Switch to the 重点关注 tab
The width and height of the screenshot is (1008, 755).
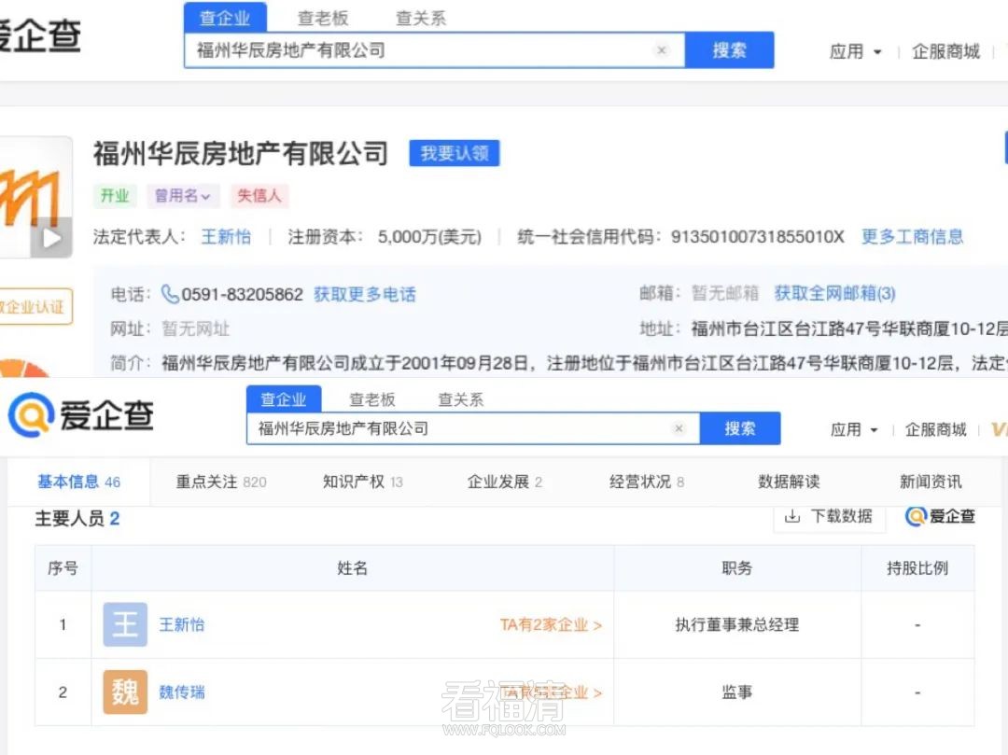click(x=221, y=482)
